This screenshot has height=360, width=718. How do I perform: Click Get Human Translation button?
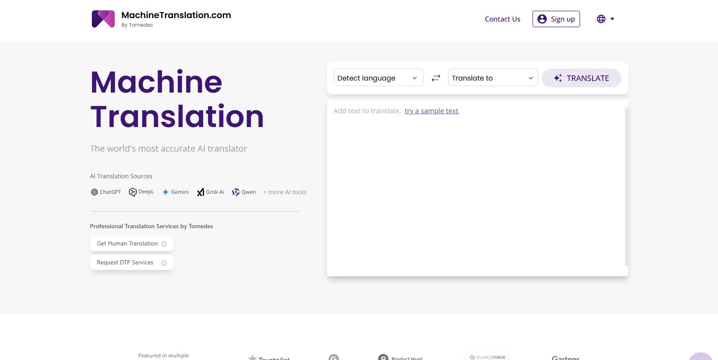(x=127, y=244)
